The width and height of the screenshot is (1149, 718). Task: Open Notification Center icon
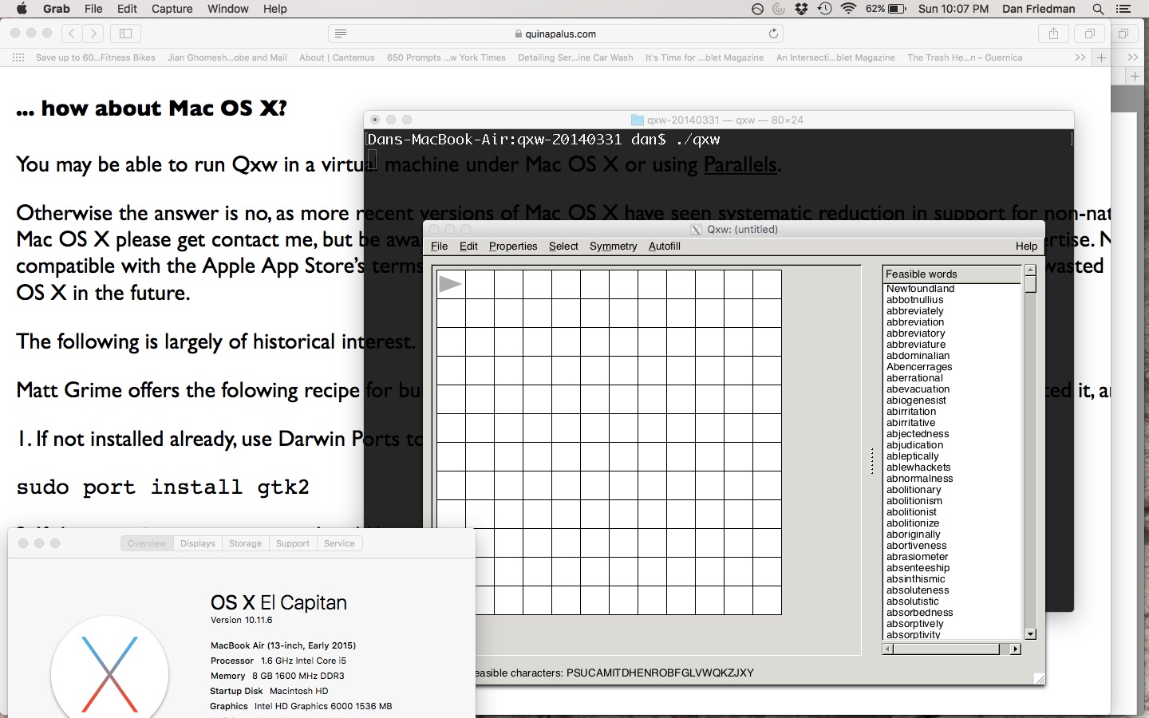[x=1124, y=9]
